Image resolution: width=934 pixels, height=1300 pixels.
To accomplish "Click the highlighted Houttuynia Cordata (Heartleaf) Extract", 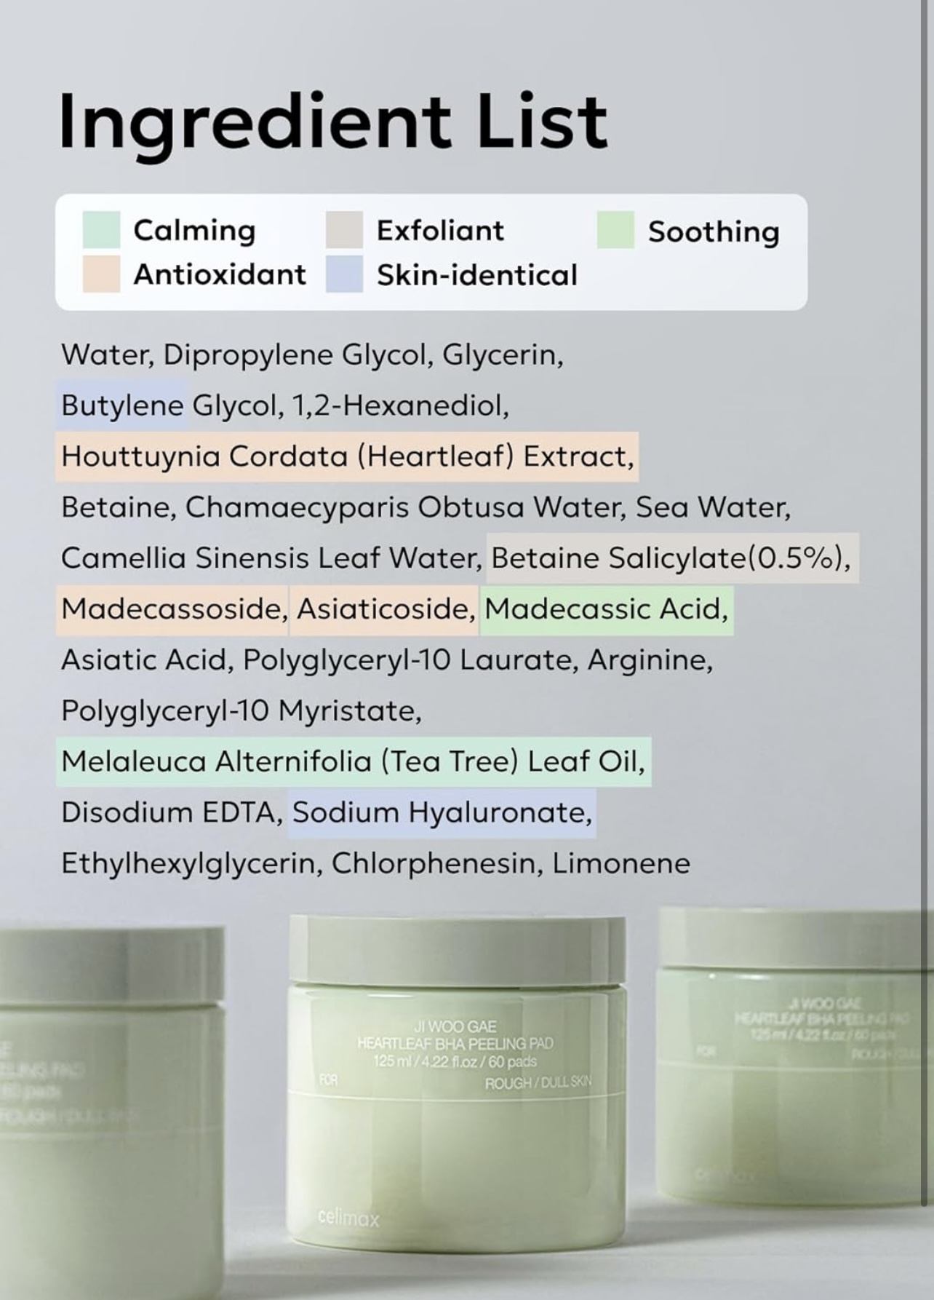I will [347, 456].
